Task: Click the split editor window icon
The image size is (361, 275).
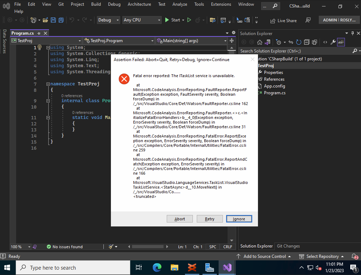Action: click(231, 41)
